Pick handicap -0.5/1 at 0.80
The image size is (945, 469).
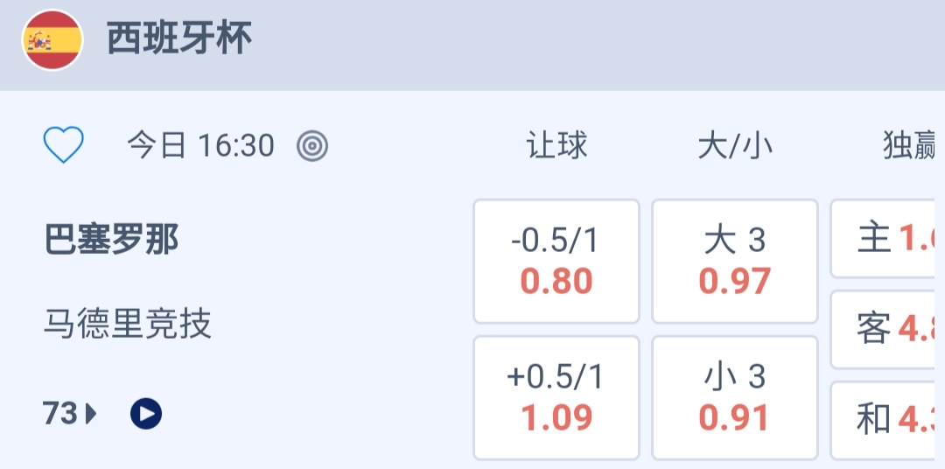pos(556,262)
